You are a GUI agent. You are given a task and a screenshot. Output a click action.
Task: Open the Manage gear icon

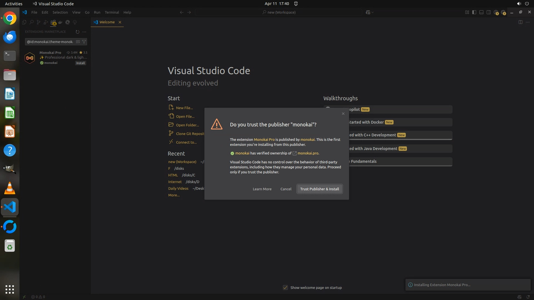point(503,12)
